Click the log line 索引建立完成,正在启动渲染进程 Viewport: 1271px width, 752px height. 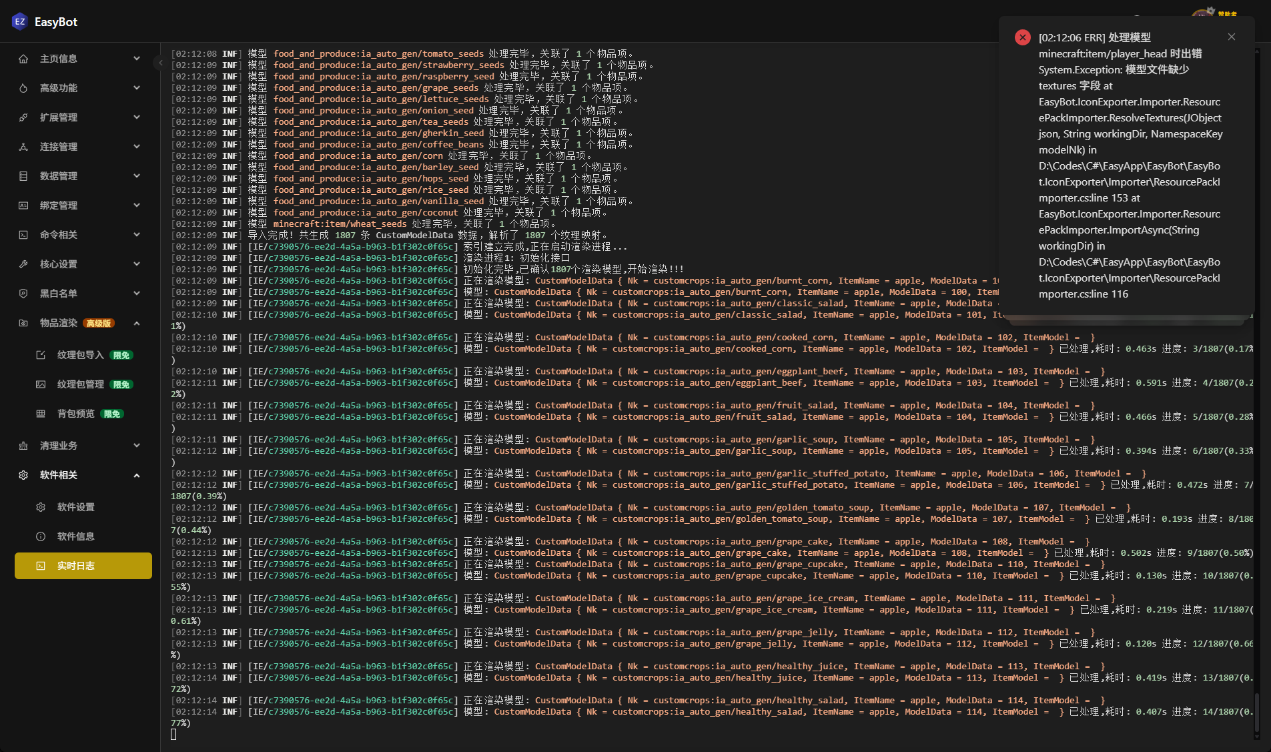[x=400, y=247]
